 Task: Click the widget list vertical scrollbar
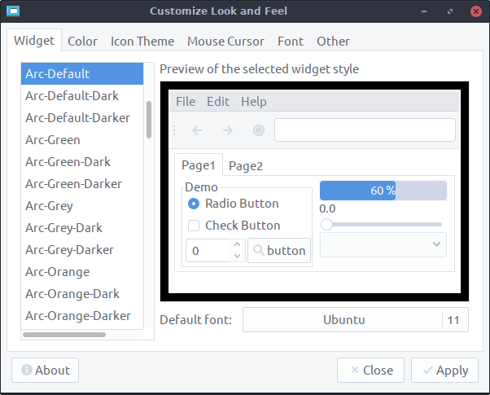pos(149,119)
